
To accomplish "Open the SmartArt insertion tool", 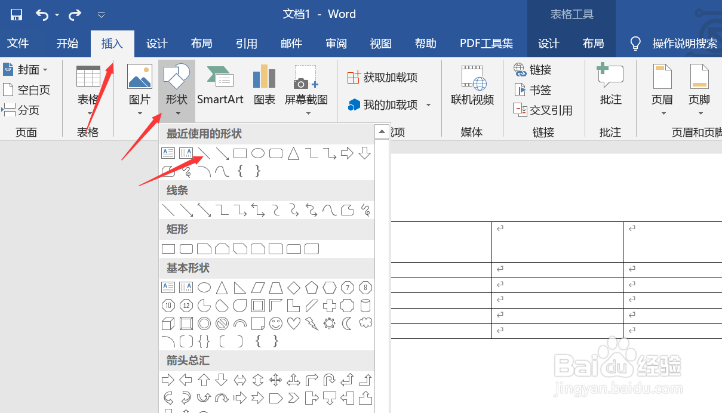I will (x=220, y=84).
